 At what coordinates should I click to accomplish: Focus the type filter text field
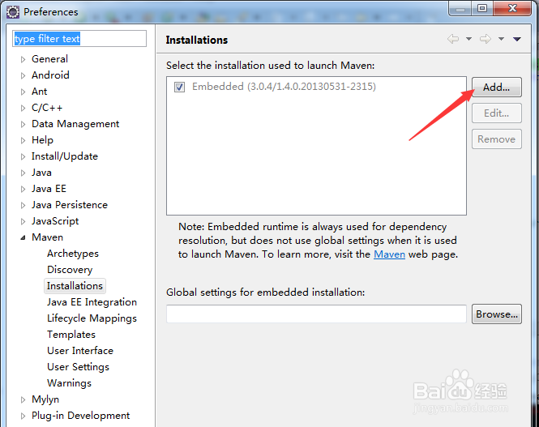(x=79, y=38)
